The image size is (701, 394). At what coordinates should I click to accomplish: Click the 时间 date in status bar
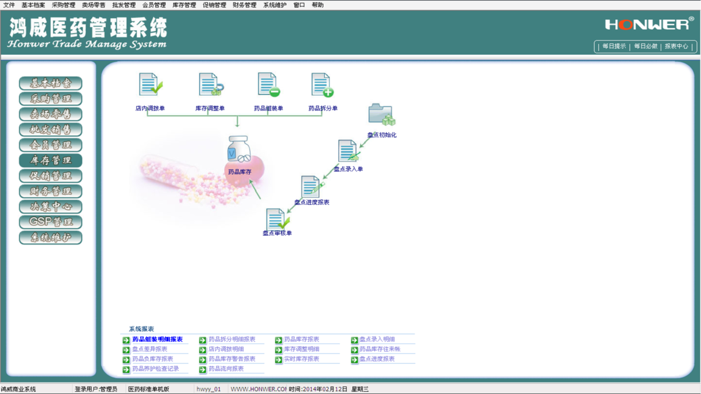click(318, 389)
